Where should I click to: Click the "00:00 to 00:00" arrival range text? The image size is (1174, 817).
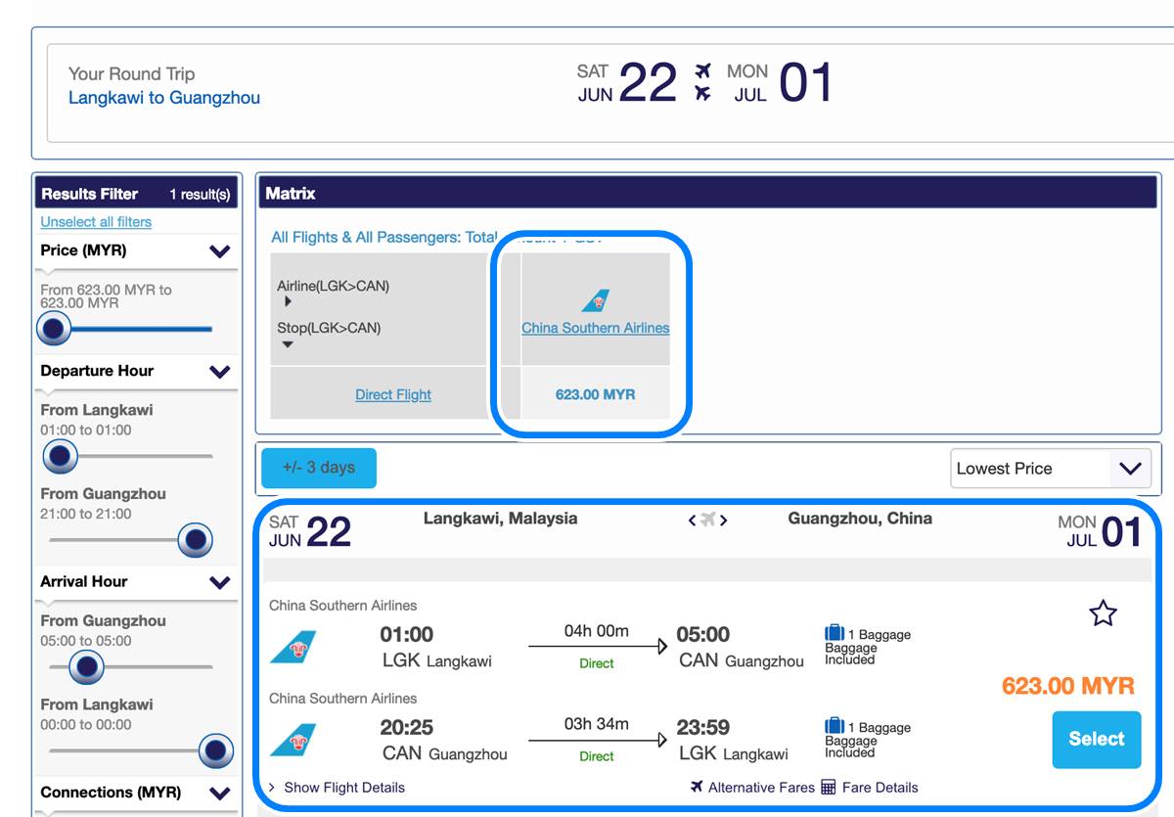[86, 725]
